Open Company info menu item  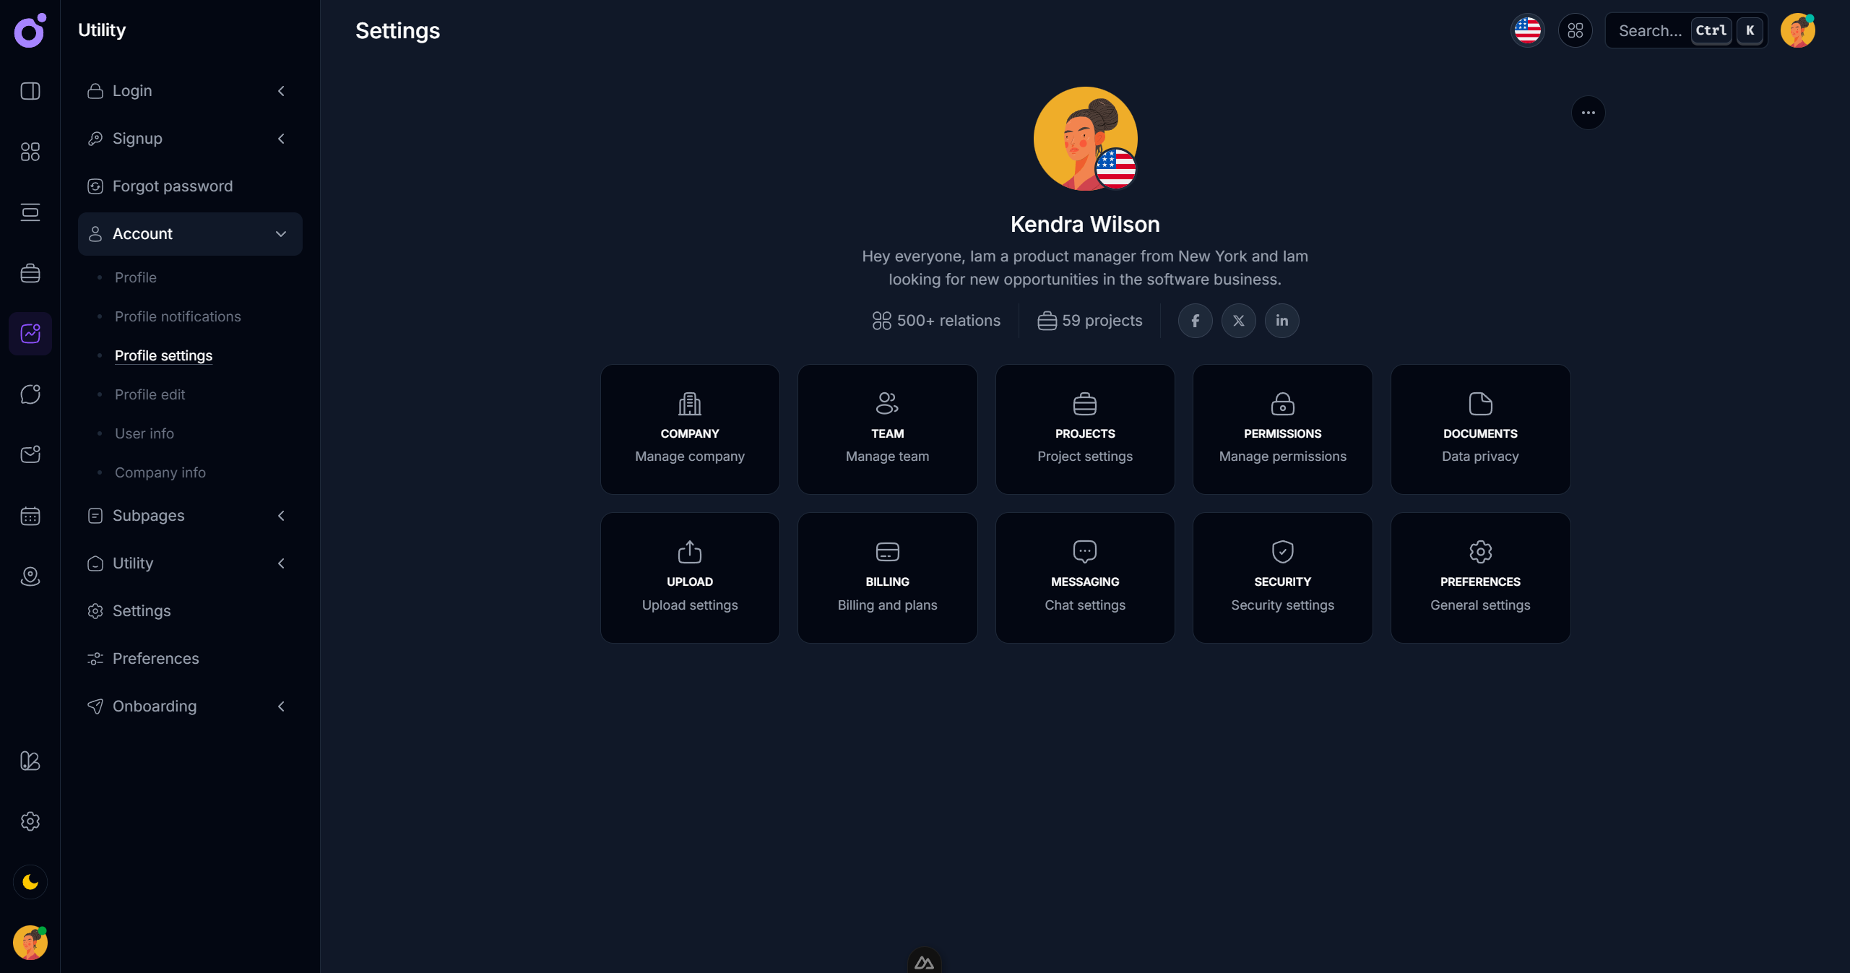(x=160, y=472)
